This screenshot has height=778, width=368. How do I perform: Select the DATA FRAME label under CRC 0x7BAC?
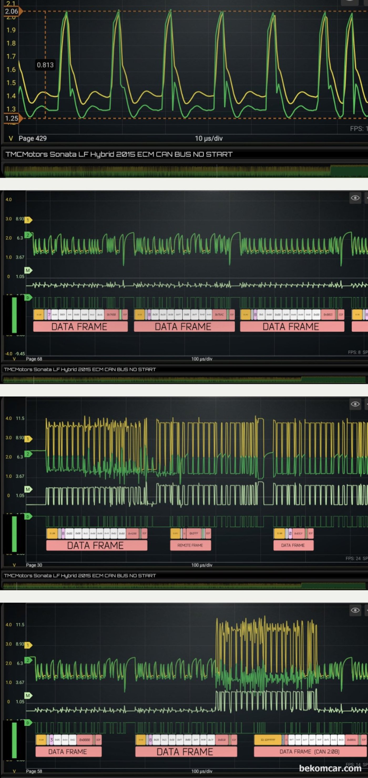pyautogui.click(x=184, y=327)
